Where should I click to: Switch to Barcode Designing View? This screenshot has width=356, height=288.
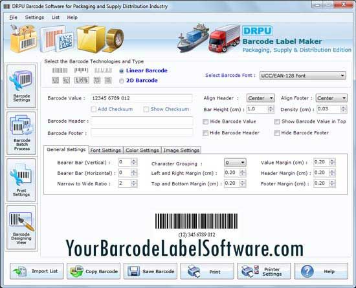[21, 227]
